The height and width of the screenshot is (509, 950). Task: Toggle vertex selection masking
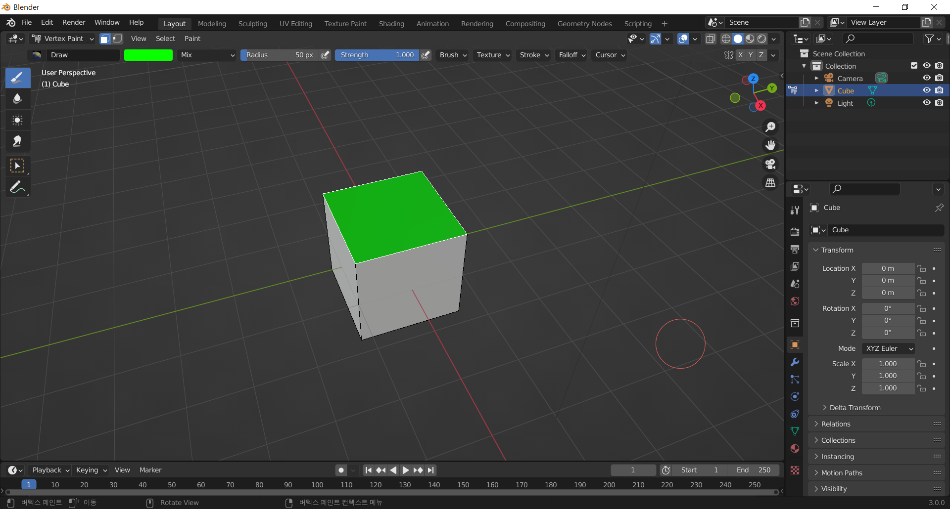[117, 39]
